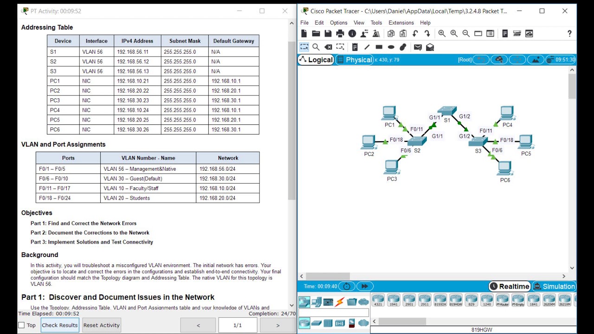
Task: Click the Add Complex PDU open envelope icon
Action: click(430, 47)
